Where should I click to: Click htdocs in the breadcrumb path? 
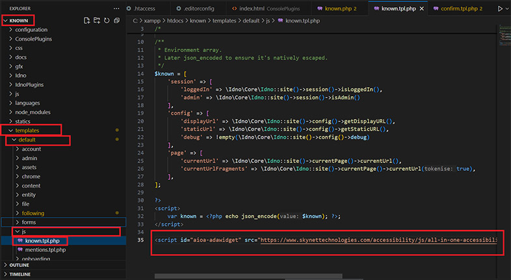point(176,21)
